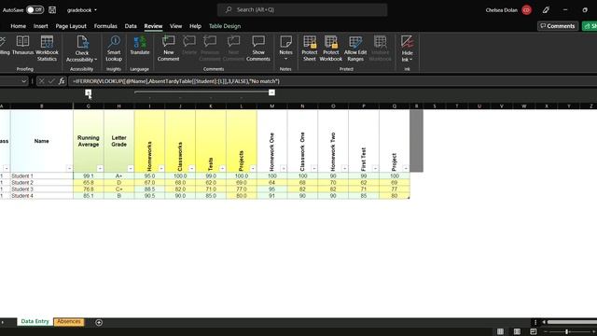Select Student 2 letter grade D

[x=118, y=183]
